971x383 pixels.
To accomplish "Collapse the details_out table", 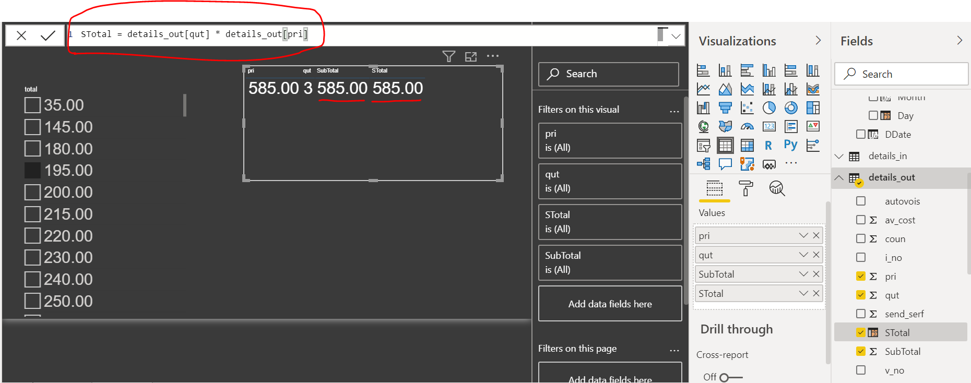I will tap(839, 177).
